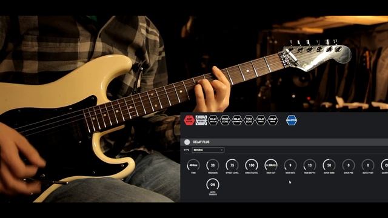The image size is (388, 218).
Task: Click the Mod Rate knob at 9
Action: pos(290,165)
